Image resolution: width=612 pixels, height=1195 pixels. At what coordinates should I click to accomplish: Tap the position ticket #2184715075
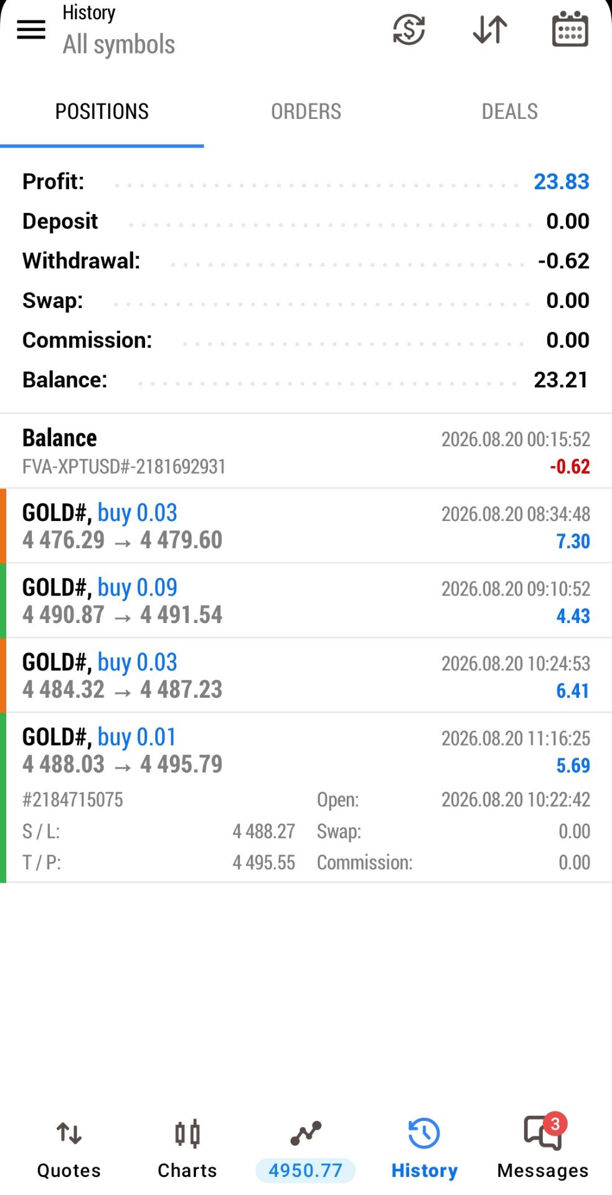click(73, 800)
